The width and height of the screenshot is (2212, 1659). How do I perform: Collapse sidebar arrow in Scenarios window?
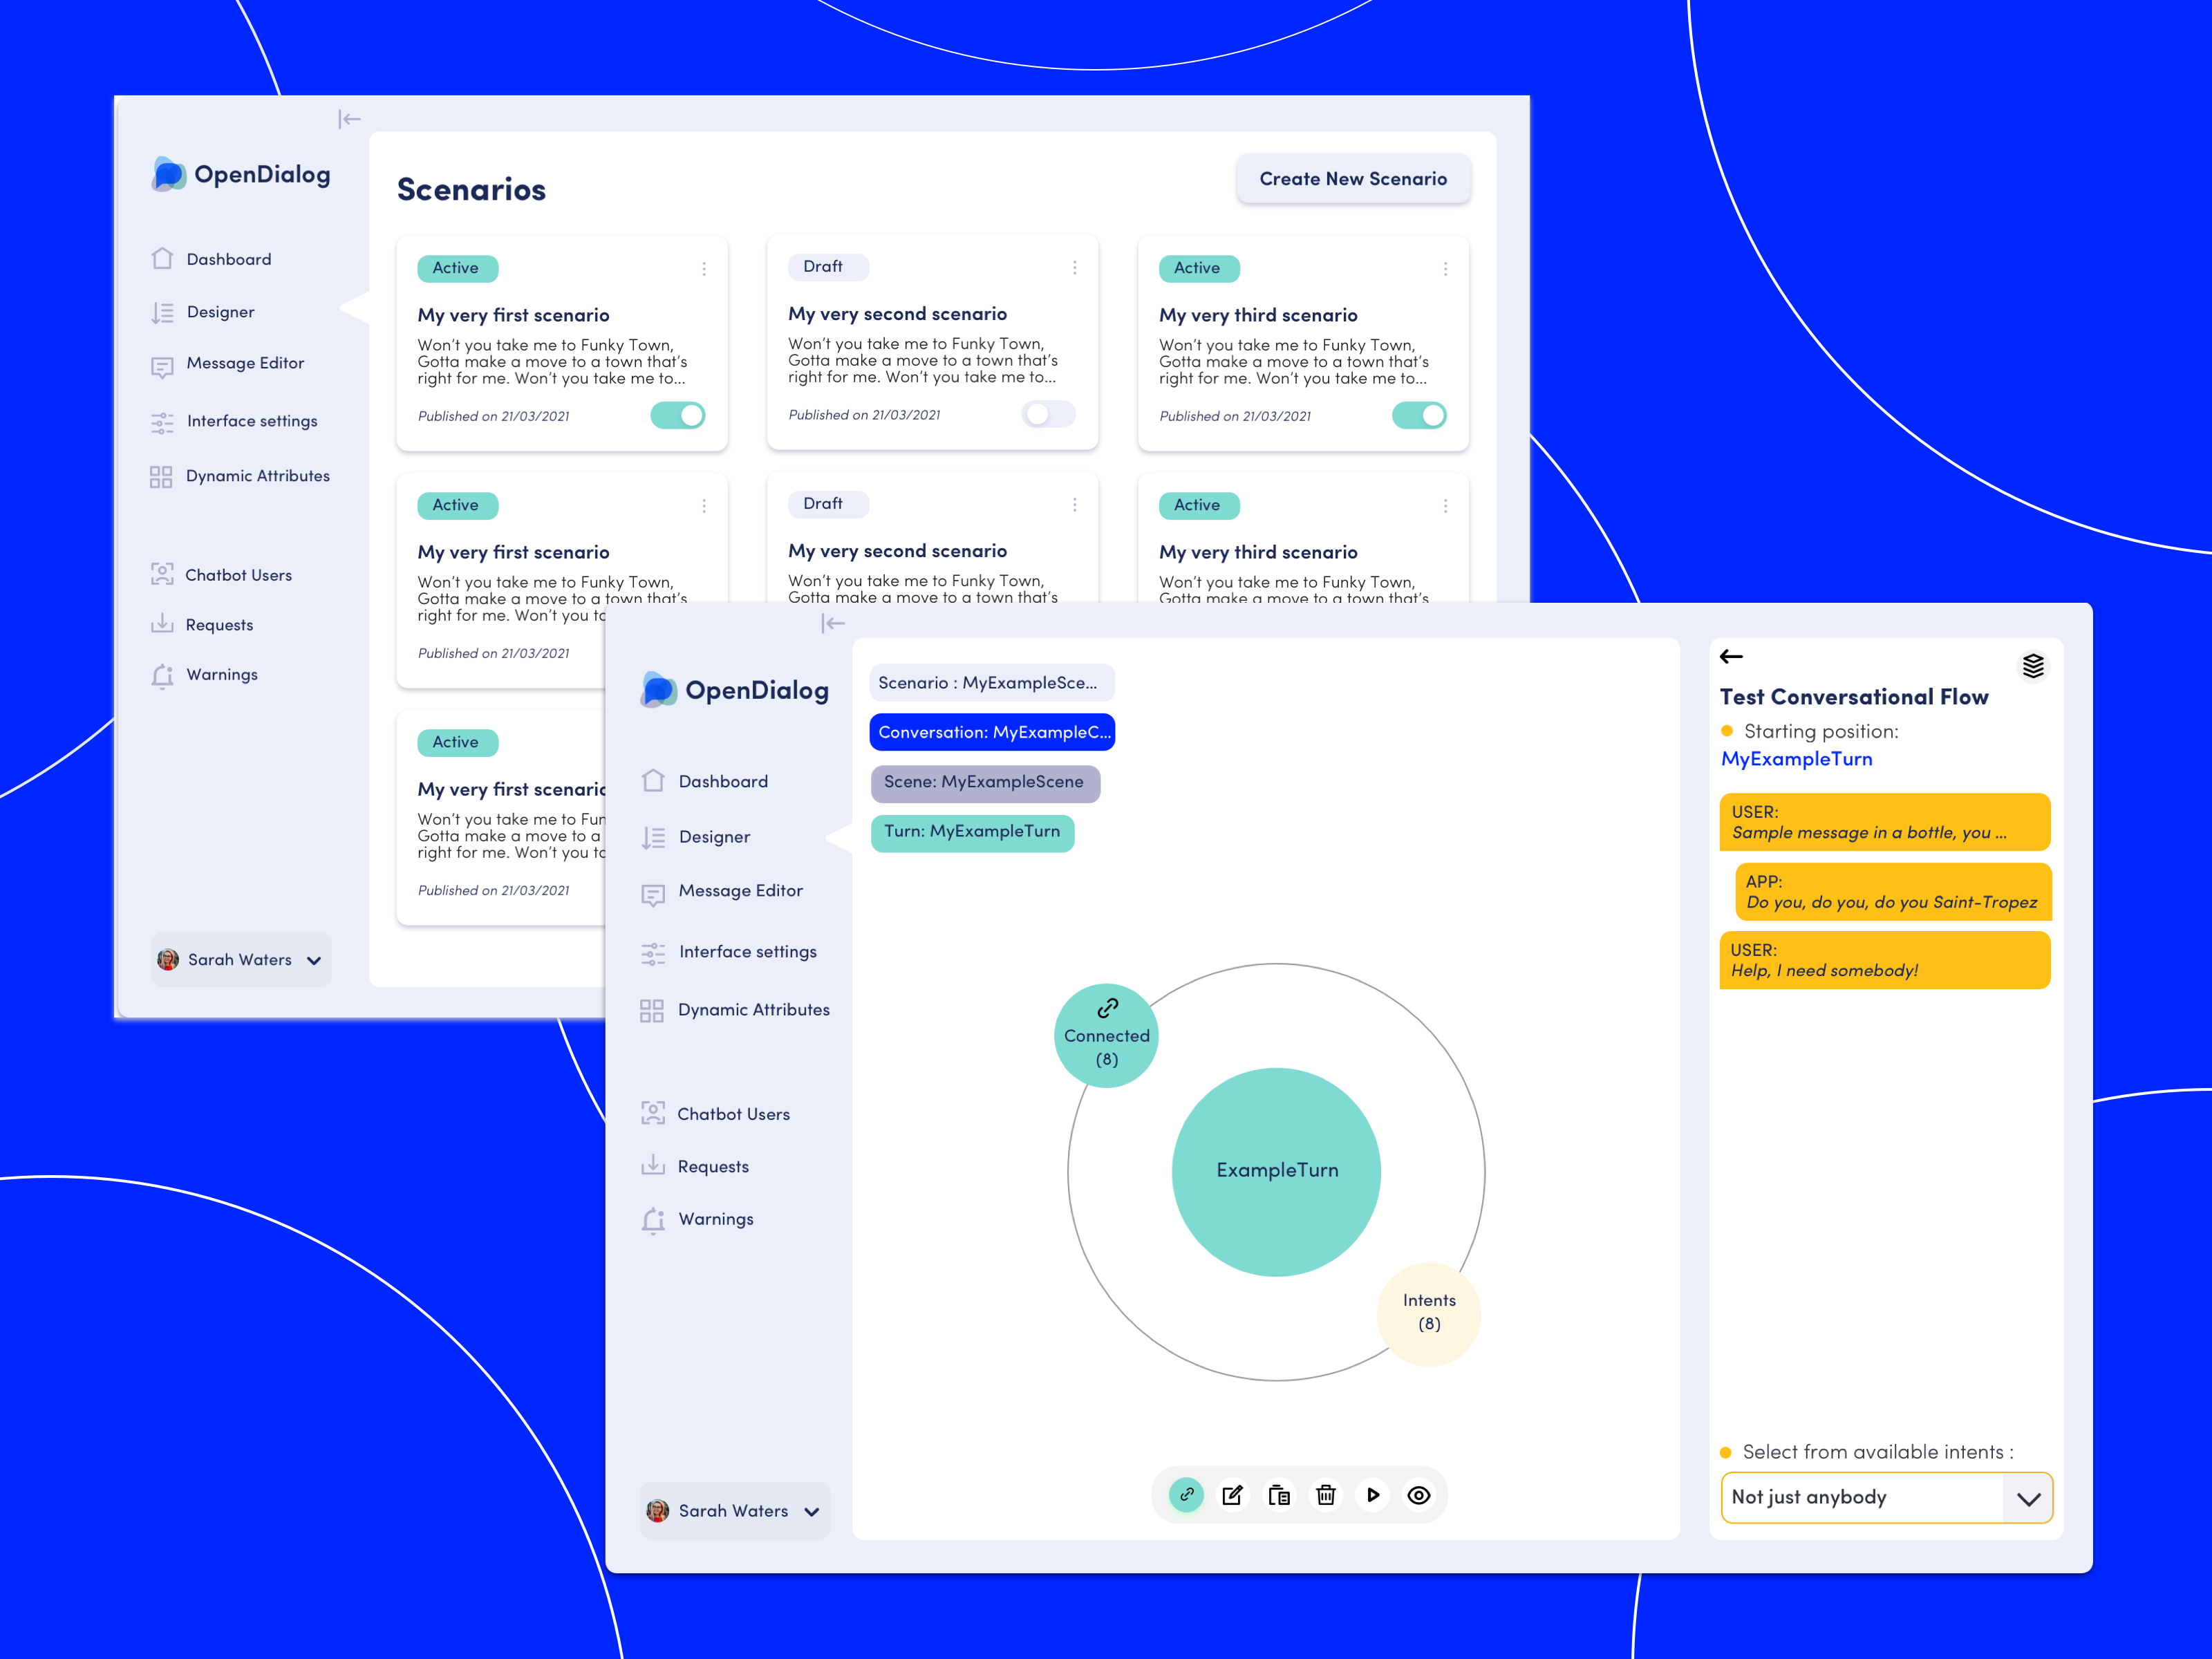(349, 120)
